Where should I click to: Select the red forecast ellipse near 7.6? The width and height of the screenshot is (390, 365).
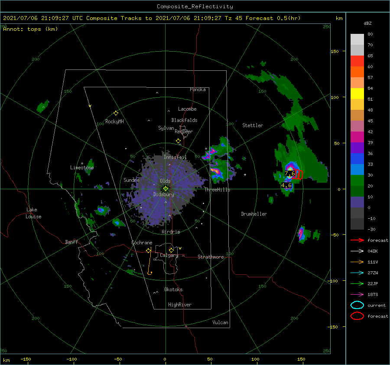(x=297, y=174)
